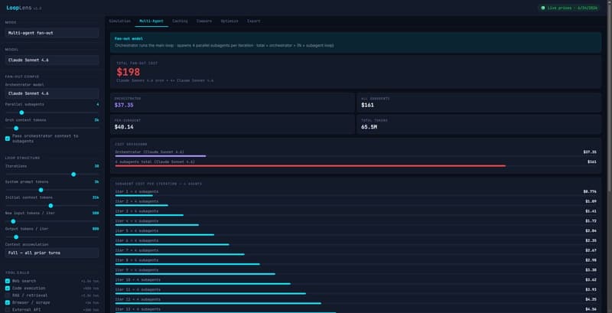Click the Iter 2 subagents row
Viewport: 612px width, 313px height.
356,203
